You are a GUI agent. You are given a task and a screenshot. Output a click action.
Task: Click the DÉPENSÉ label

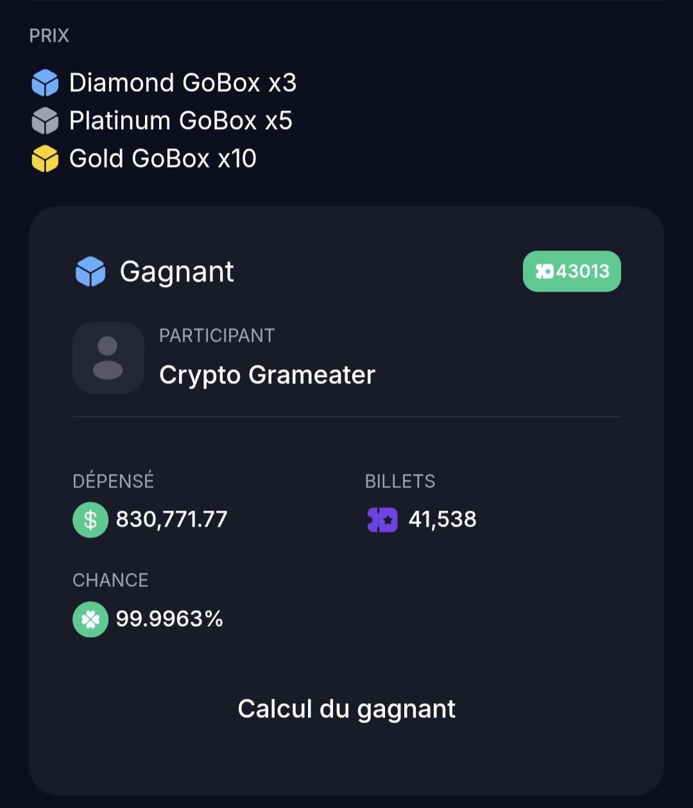point(113,481)
